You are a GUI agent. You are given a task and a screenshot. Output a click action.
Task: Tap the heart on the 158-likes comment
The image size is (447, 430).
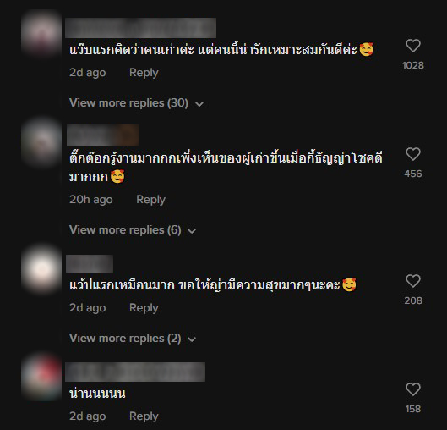pyautogui.click(x=413, y=389)
